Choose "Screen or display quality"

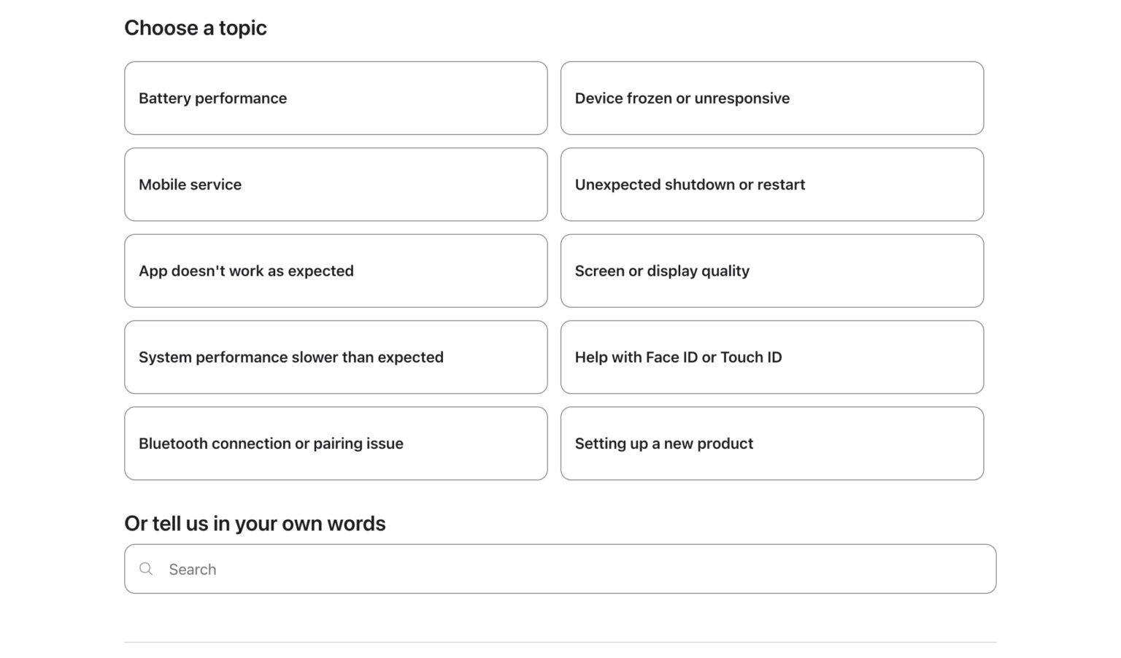click(x=772, y=271)
